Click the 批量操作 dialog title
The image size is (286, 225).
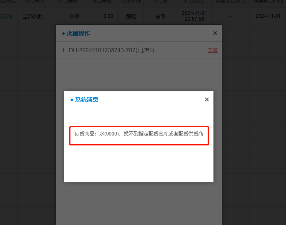(78, 33)
